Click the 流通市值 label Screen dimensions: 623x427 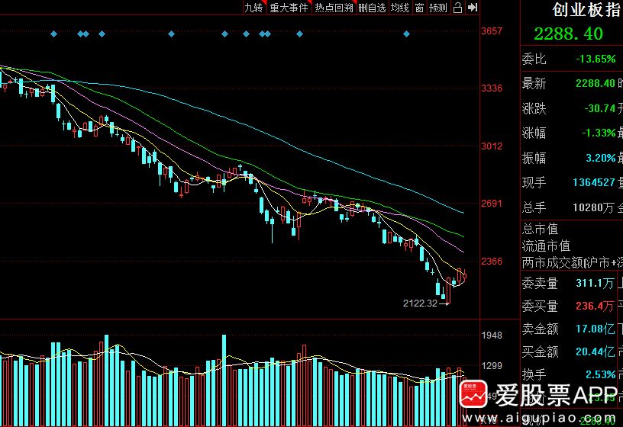point(546,246)
